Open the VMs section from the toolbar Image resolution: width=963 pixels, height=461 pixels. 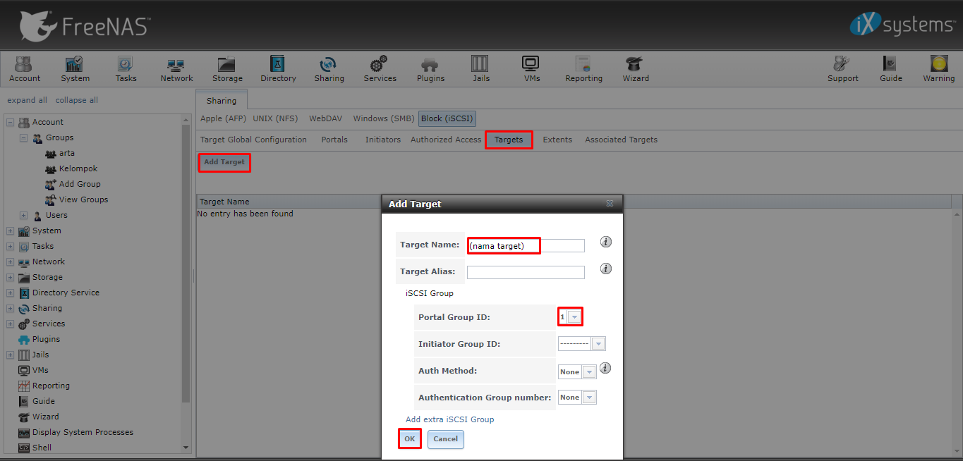[531, 68]
